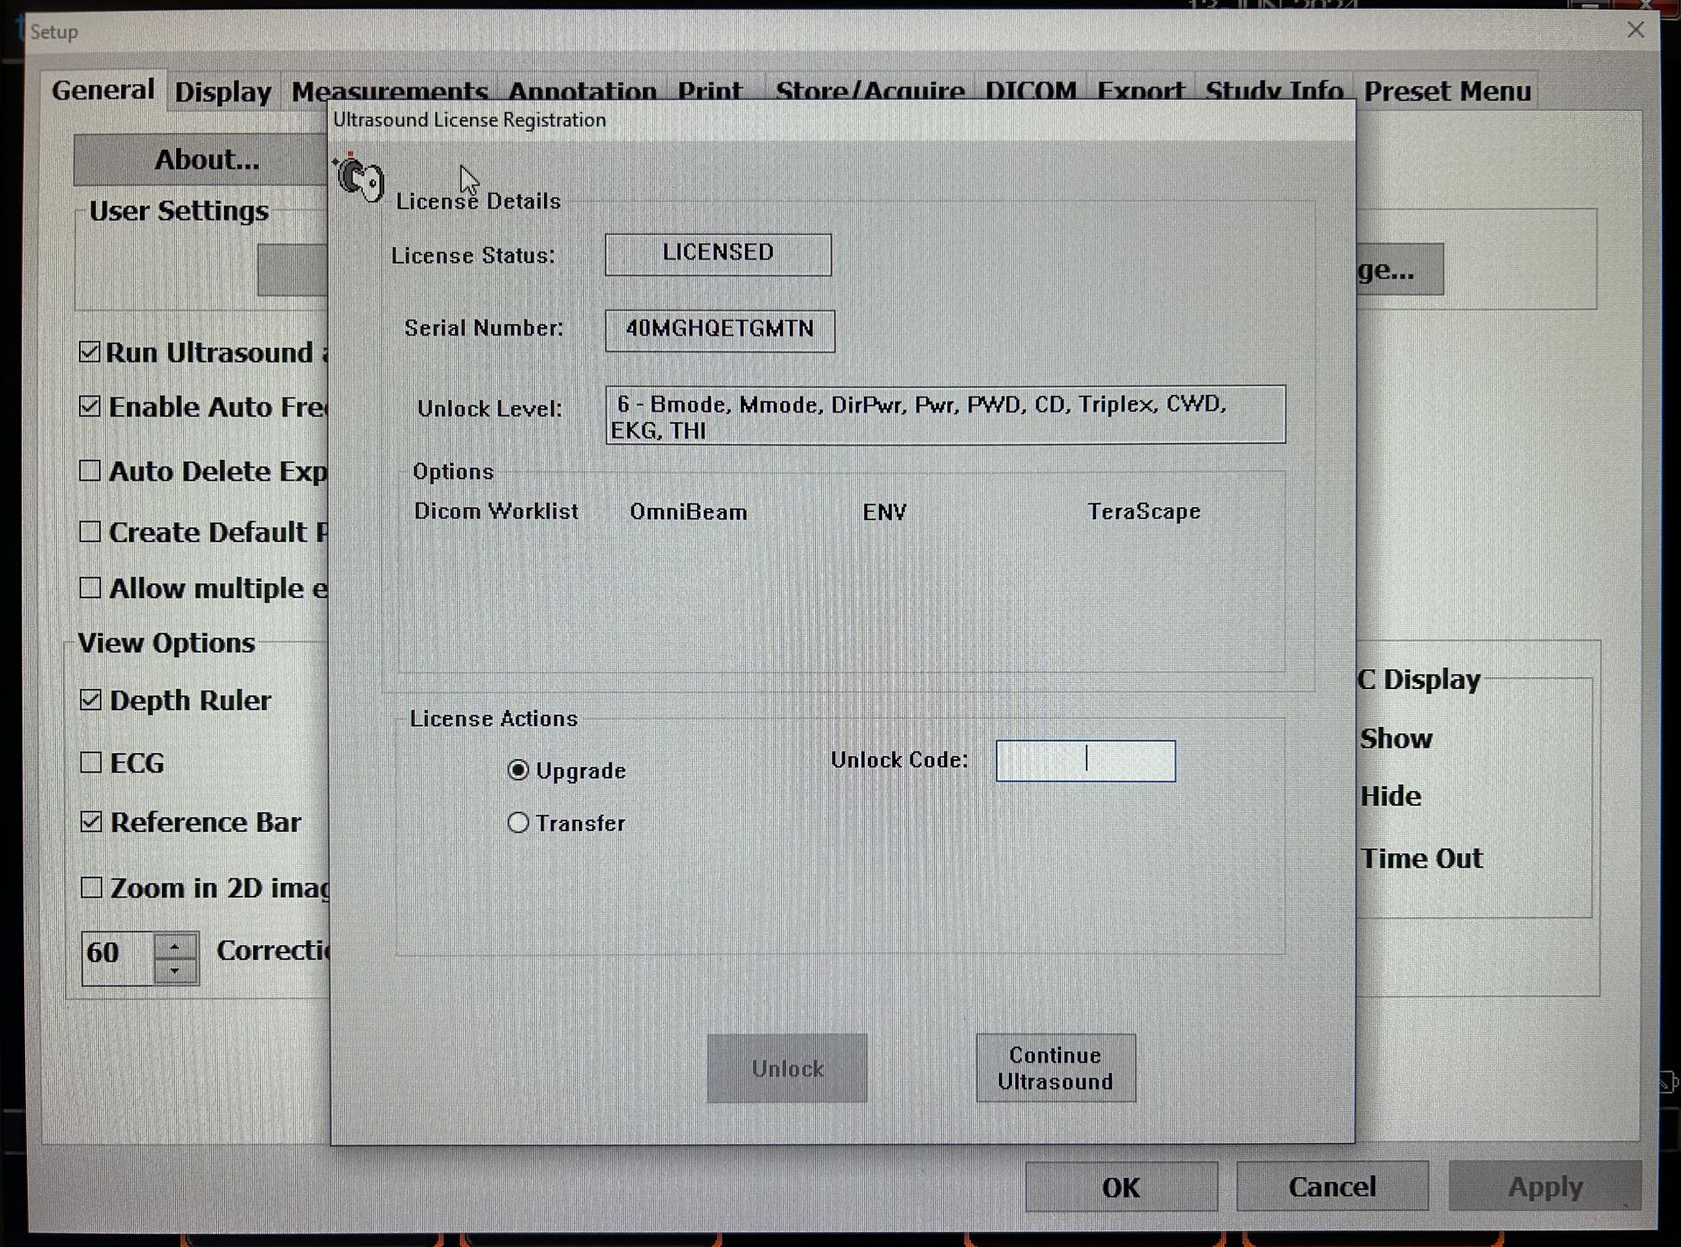1681x1247 pixels.
Task: Open the Preset Menu tab
Action: click(x=1446, y=91)
